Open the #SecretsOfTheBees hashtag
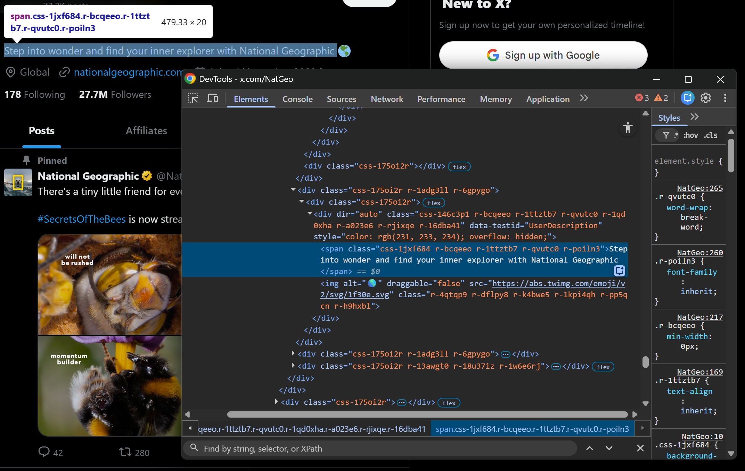Viewport: 745px width, 471px height. click(82, 219)
